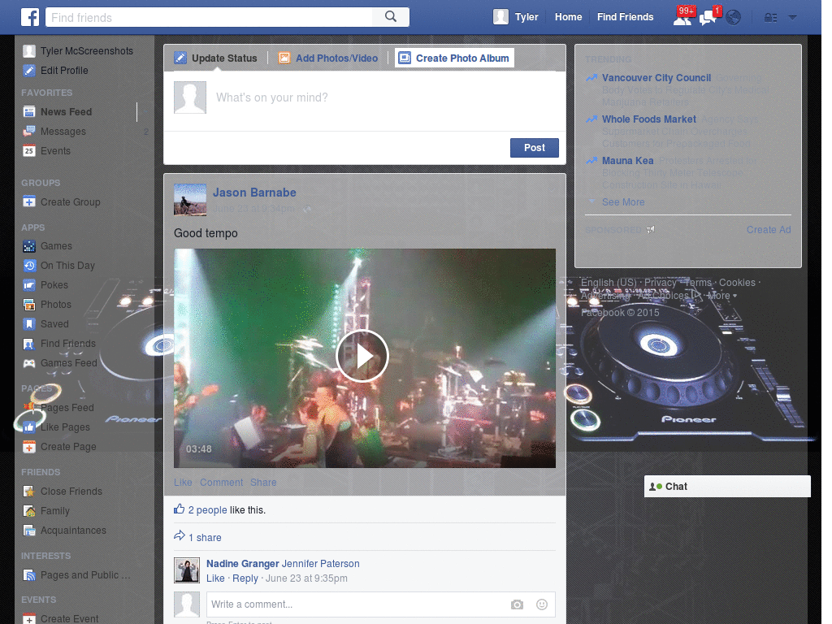Open Jennifer Paterson tagged name link

[320, 564]
